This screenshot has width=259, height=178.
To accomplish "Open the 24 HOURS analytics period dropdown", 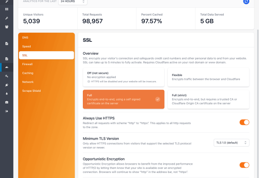I will [x=73, y=2].
